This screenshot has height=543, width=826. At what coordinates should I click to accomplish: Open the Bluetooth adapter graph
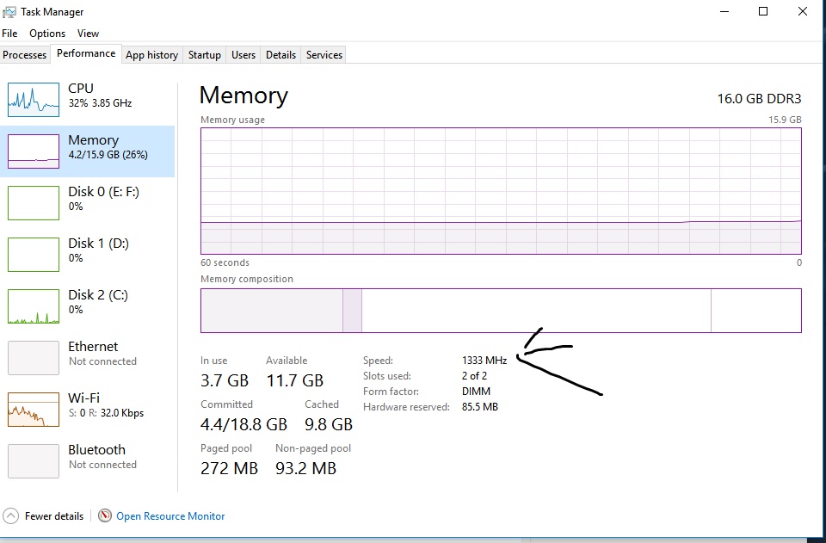[x=34, y=461]
